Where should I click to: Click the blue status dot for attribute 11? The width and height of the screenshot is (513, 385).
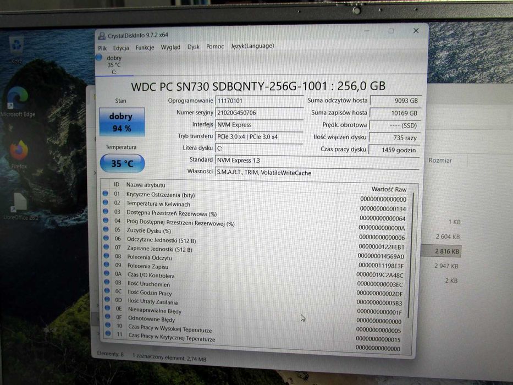108,333
